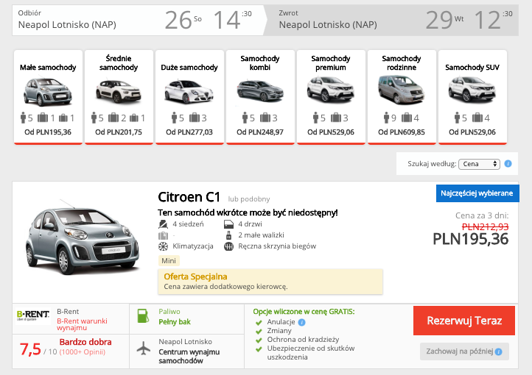Click the car door icon beside 4 drzwi
The height and width of the screenshot is (375, 532).
pos(228,224)
